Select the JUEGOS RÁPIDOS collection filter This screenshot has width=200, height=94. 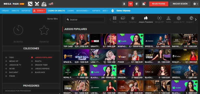click(x=42, y=68)
